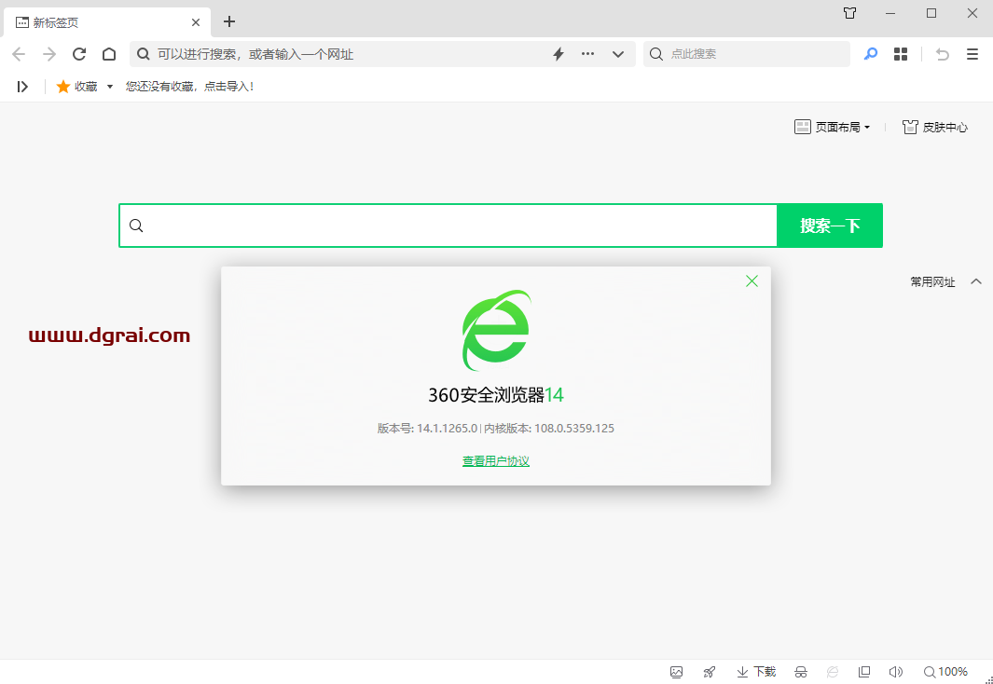Image resolution: width=993 pixels, height=684 pixels.
Task: Click the Favorites star icon
Action: click(63, 87)
